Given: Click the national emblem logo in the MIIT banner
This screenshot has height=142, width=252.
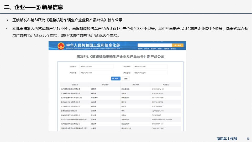Looking at the screenshot, I should [61, 46].
